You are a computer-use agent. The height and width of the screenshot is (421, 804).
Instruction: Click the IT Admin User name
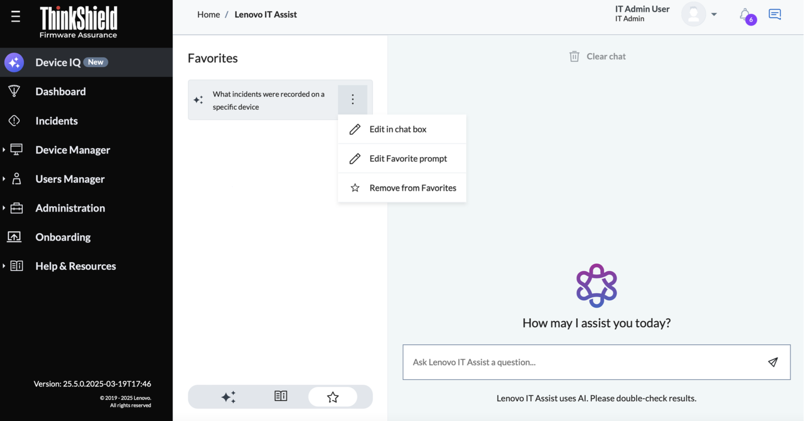pyautogui.click(x=642, y=9)
